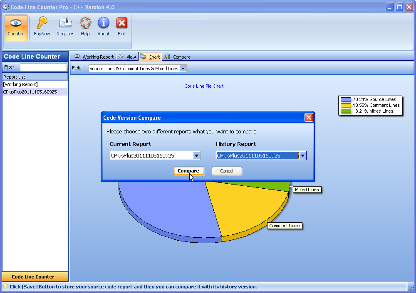Click the Comment Lines yellow legend swatch
The height and width of the screenshot is (293, 416).
346,105
